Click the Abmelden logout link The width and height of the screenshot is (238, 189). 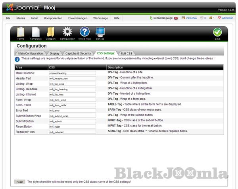(227, 18)
